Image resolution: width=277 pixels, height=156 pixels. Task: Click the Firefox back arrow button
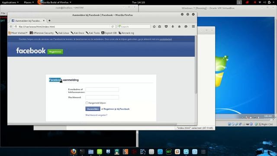11,26
